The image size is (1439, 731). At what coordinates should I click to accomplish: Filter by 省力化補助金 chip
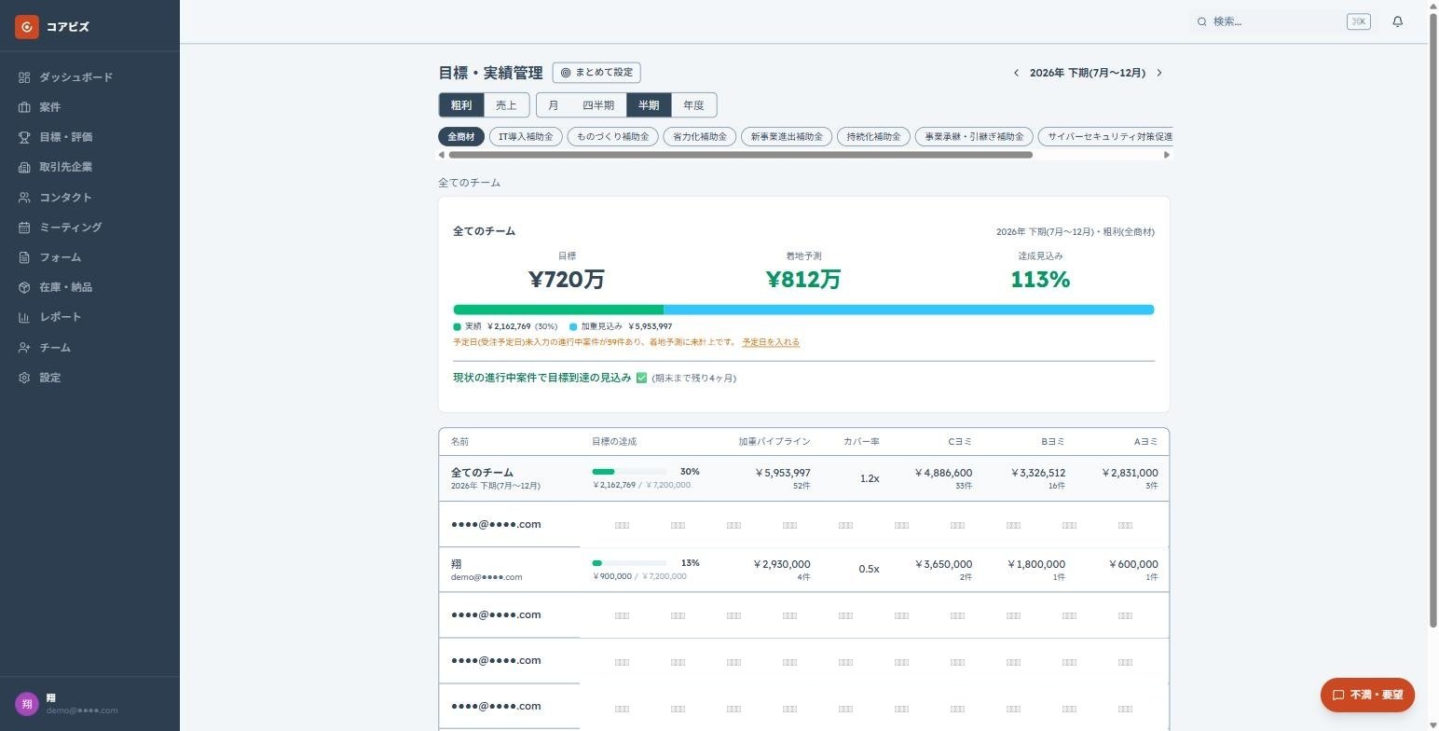pyautogui.click(x=700, y=137)
